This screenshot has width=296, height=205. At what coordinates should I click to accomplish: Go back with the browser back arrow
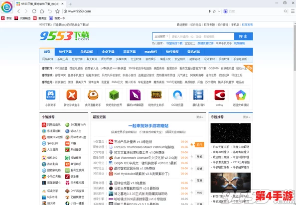18,11
